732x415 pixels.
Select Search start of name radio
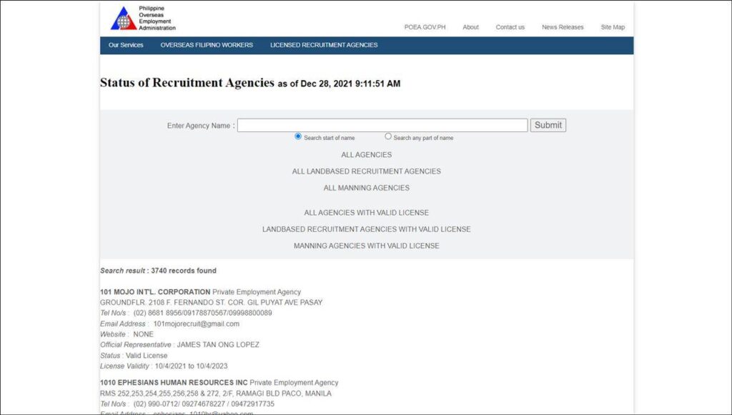(298, 136)
